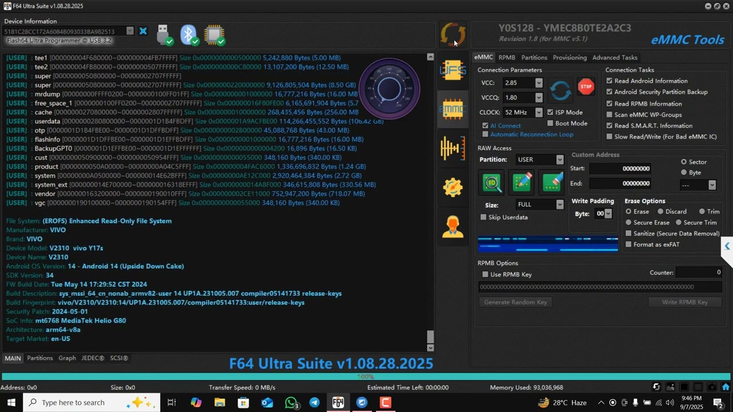Click the USB connection status icon
Screen dimensions: 733x412
click(x=164, y=34)
